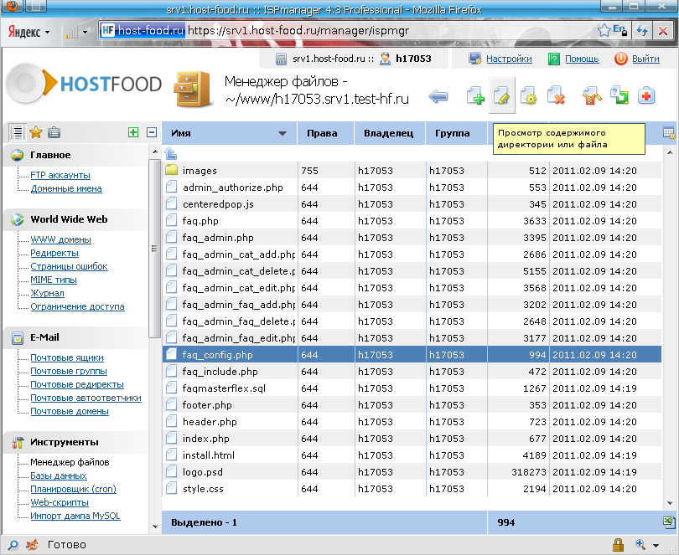The height and width of the screenshot is (555, 679).
Task: Open the Базы данных link
Action: (x=58, y=475)
